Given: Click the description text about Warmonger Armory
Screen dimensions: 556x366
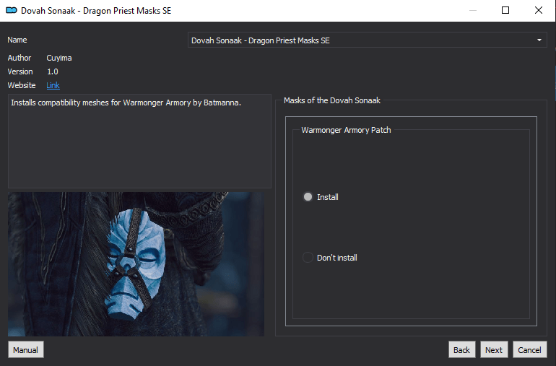Looking at the screenshot, I should pyautogui.click(x=126, y=103).
